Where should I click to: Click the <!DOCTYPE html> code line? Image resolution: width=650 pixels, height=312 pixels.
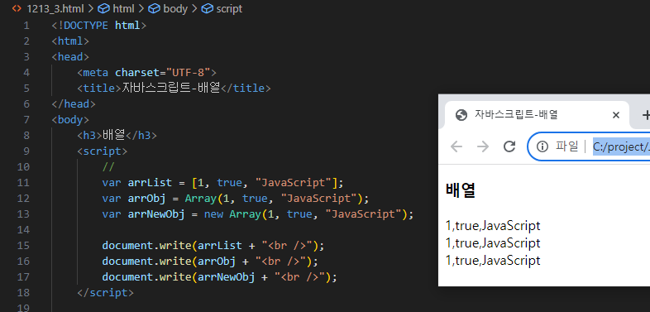click(99, 26)
